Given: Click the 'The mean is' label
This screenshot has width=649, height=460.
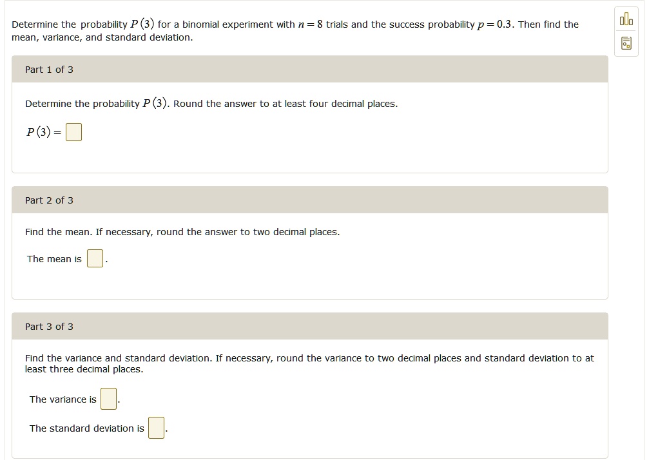Looking at the screenshot, I should point(53,258).
